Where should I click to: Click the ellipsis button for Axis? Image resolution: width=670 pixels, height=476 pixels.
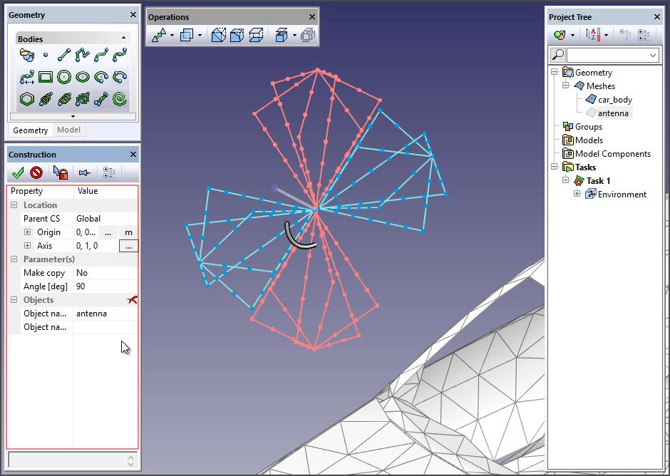click(128, 246)
